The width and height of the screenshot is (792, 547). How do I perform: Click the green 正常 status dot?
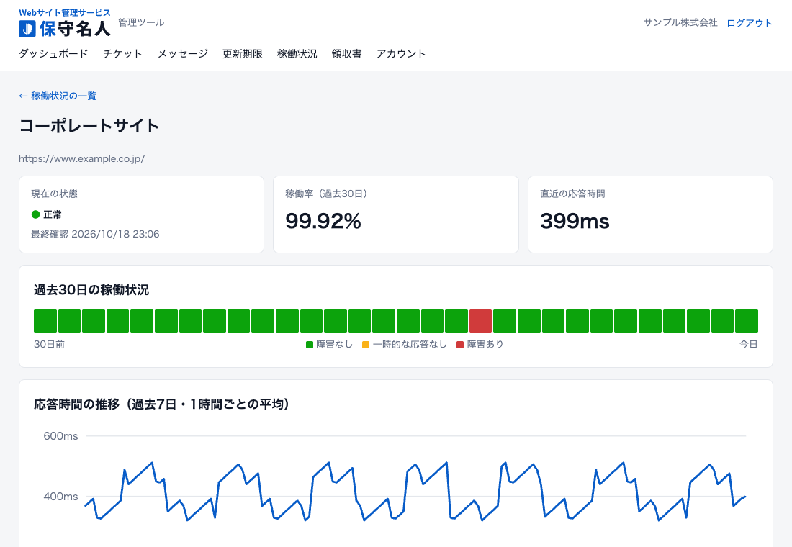[35, 214]
